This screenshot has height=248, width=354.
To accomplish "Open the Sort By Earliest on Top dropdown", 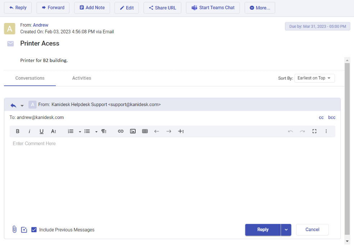I will pos(314,78).
